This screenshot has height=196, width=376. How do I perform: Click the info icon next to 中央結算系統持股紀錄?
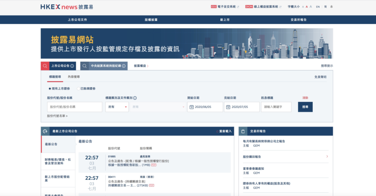coord(124,66)
